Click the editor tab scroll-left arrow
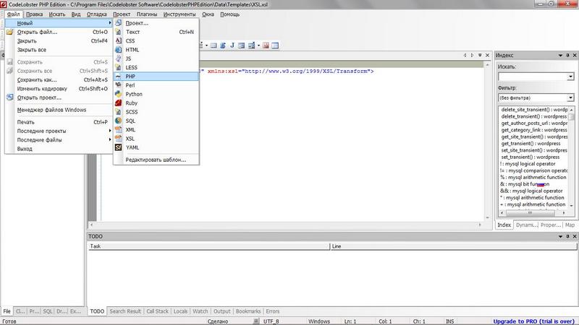Screen dimensions: 579x325 click(x=465, y=56)
